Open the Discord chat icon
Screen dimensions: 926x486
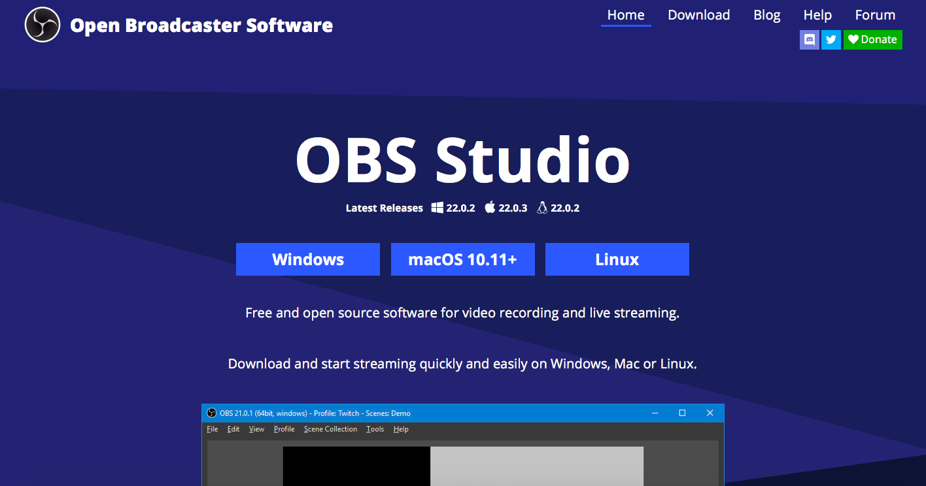pos(809,40)
